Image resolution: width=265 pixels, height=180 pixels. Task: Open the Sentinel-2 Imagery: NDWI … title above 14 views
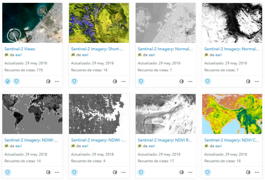click(x=31, y=140)
